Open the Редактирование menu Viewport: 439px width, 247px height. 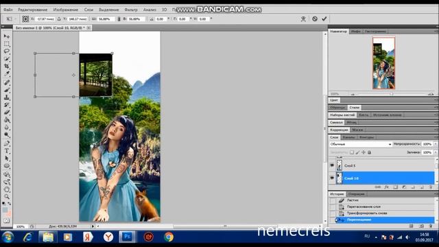point(32,10)
